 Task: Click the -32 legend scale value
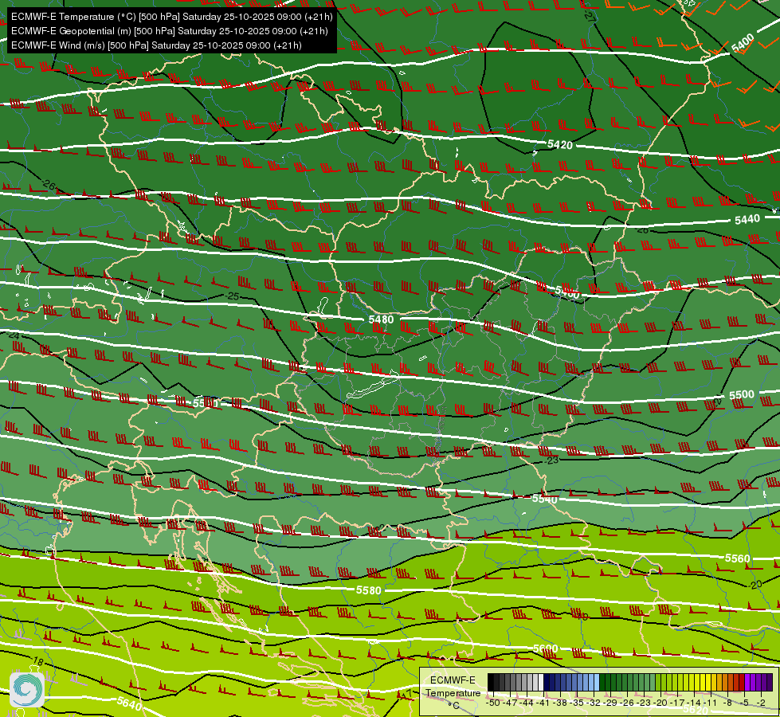594,703
